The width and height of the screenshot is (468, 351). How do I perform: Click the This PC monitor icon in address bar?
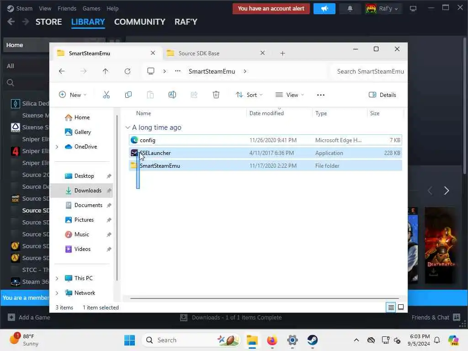(151, 71)
